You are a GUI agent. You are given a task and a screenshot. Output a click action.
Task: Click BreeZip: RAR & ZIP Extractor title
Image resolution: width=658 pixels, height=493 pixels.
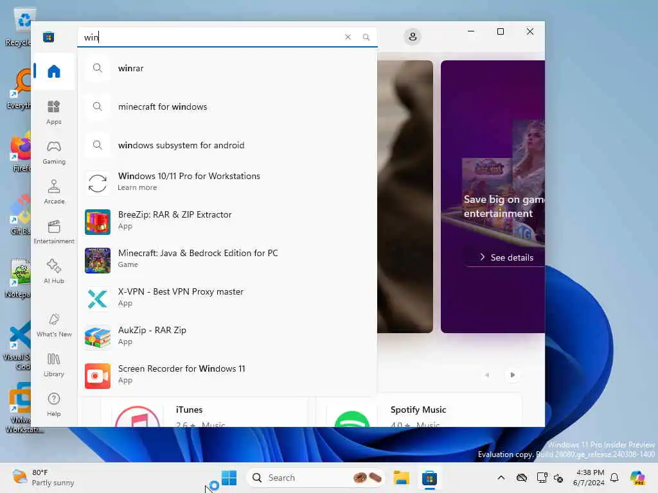(x=175, y=214)
